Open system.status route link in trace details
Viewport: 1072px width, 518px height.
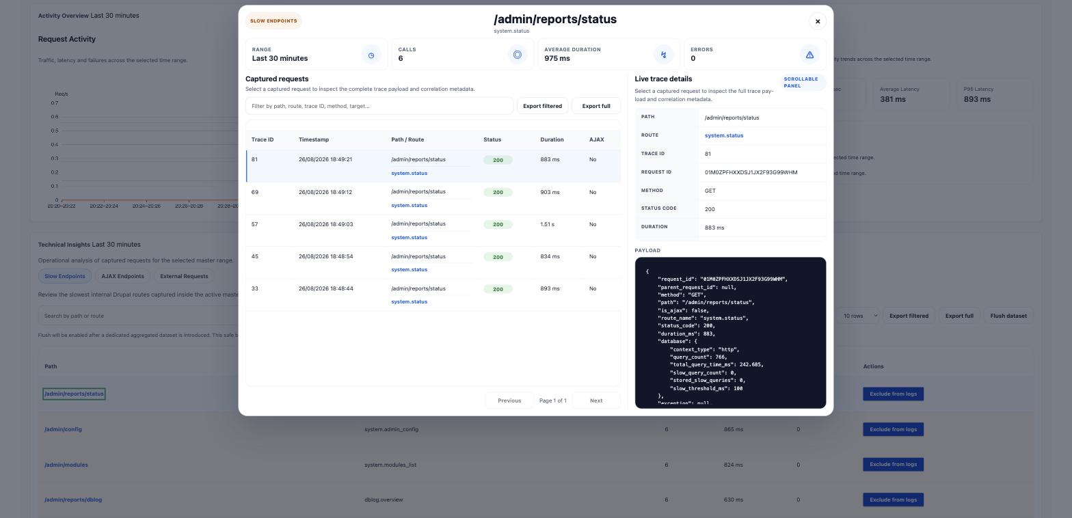coord(724,135)
